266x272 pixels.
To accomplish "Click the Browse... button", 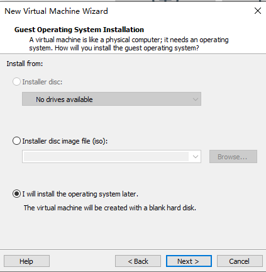I will click(233, 157).
